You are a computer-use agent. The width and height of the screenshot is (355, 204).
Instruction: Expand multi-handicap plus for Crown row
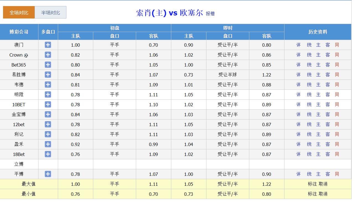(x=48, y=55)
